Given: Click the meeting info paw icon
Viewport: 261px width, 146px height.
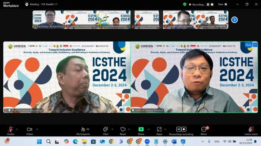Looking at the screenshot, I should coord(26,4).
